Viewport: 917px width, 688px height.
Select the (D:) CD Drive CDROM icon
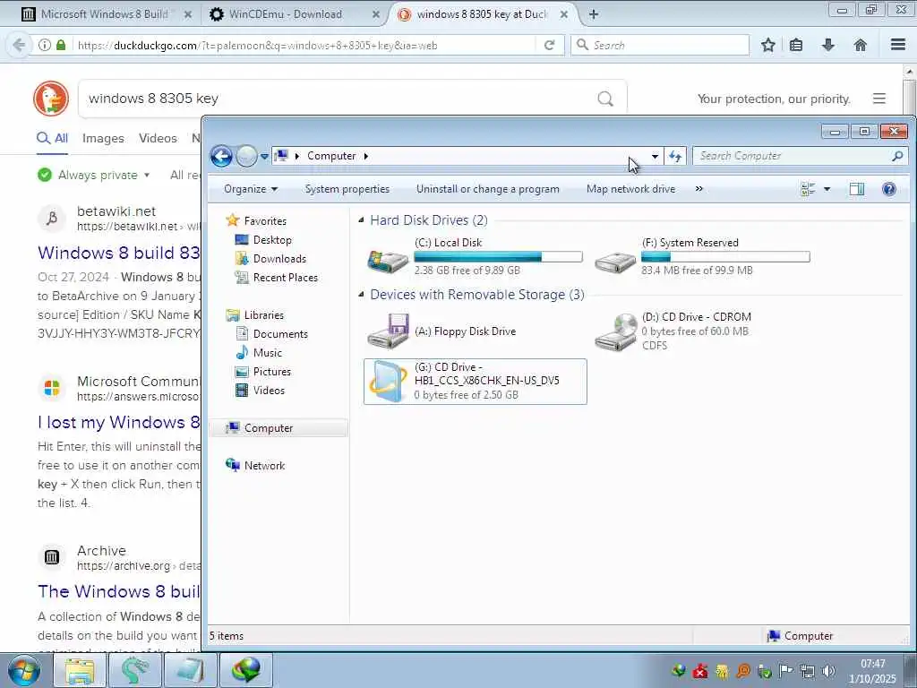coord(616,331)
